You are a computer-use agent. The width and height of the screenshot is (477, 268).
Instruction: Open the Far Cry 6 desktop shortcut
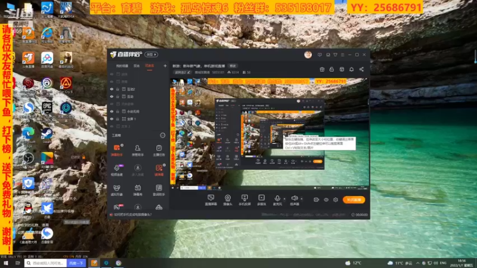point(66,85)
